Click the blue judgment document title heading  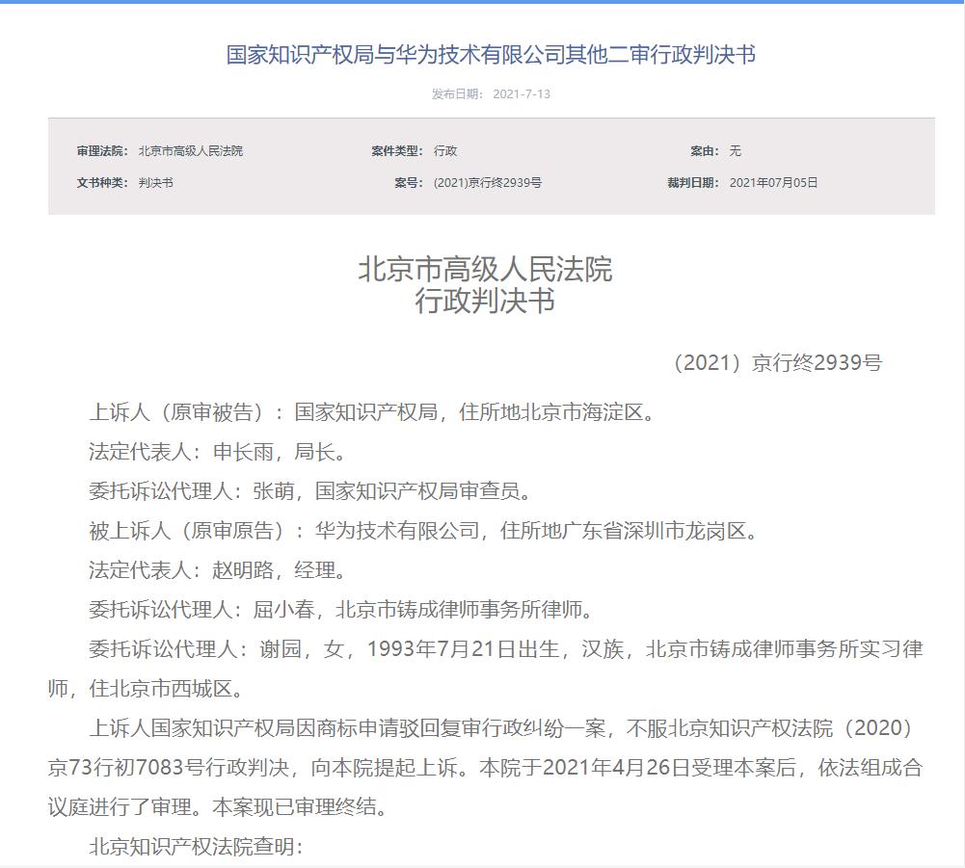click(491, 55)
